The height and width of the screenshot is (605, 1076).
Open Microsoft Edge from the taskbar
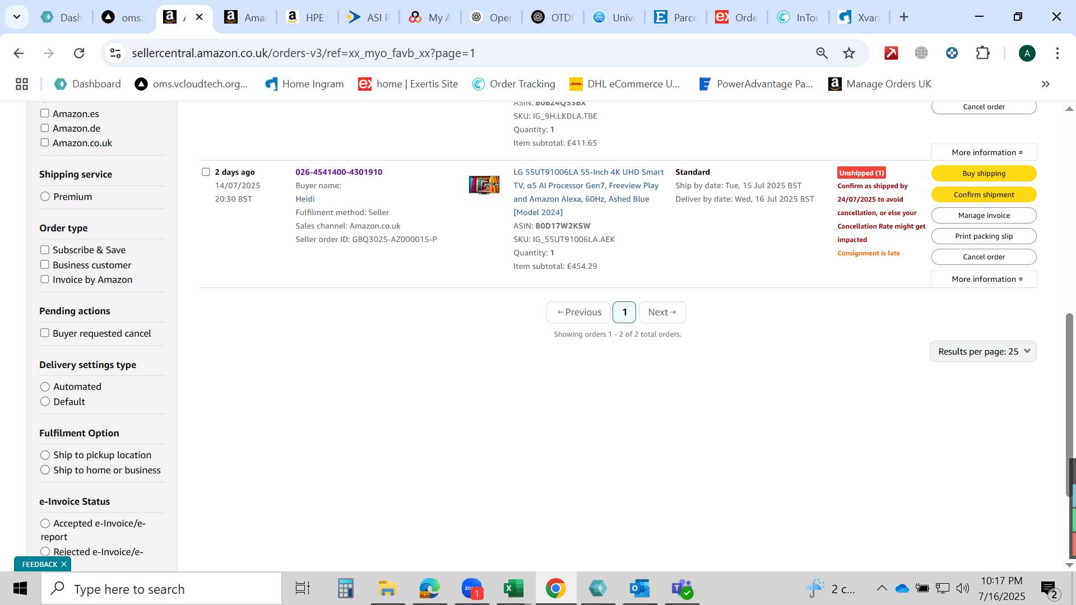click(x=430, y=589)
